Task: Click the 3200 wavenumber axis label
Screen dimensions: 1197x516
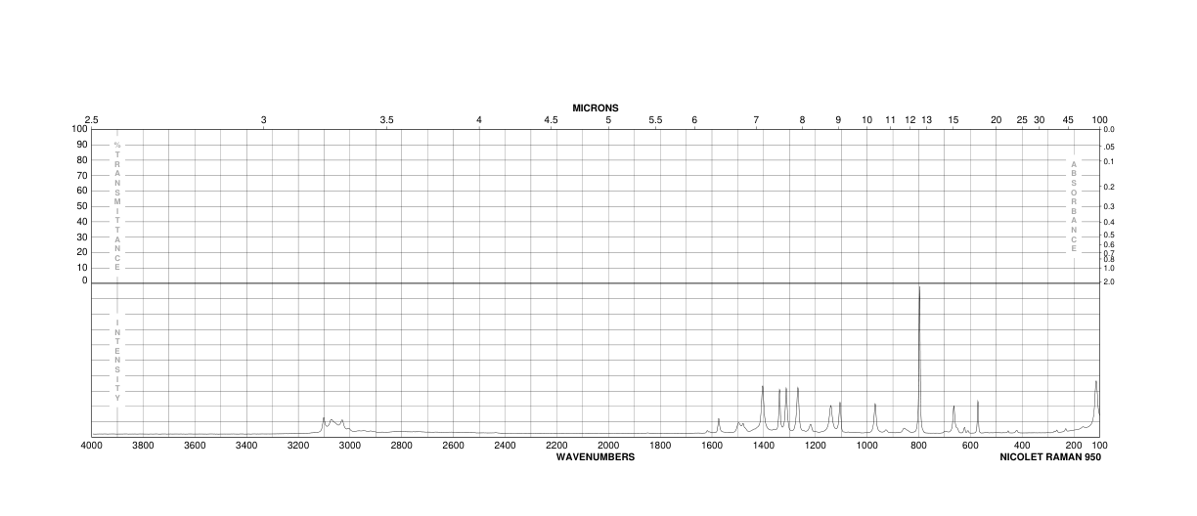Action: pos(298,447)
